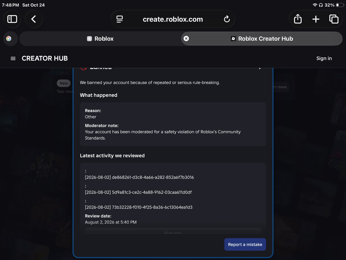The height and width of the screenshot is (260, 346).
Task: Click the Reason value Other
Action: [91, 117]
